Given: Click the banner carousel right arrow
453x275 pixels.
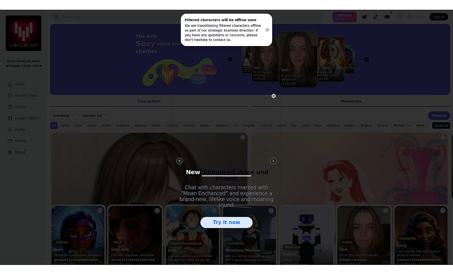Looking at the screenshot, I should (367, 59).
